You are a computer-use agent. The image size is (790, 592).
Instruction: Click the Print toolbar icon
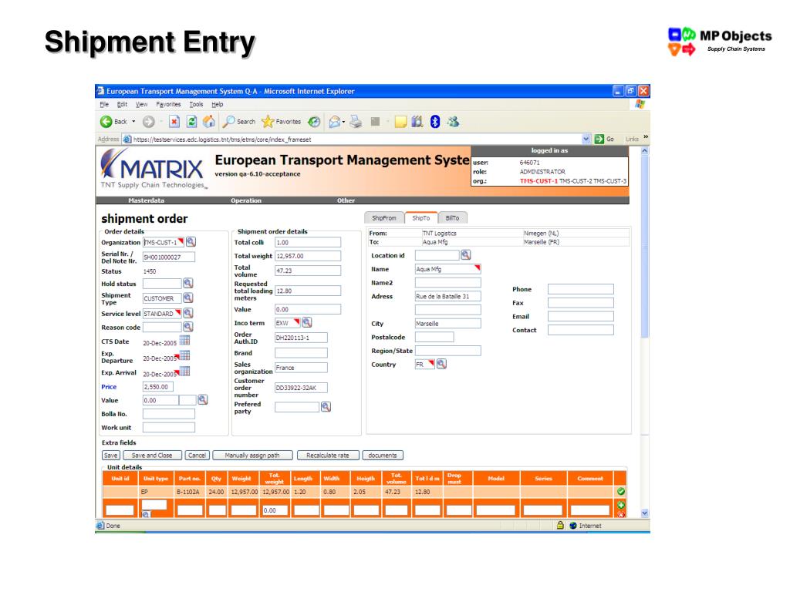click(356, 122)
